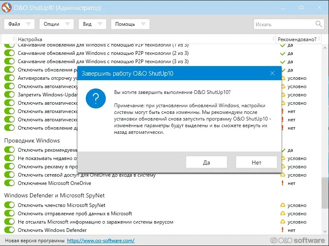Toggle switch for Отключить отправление проб данных
Screen dimensions: 329x246
point(9,213)
